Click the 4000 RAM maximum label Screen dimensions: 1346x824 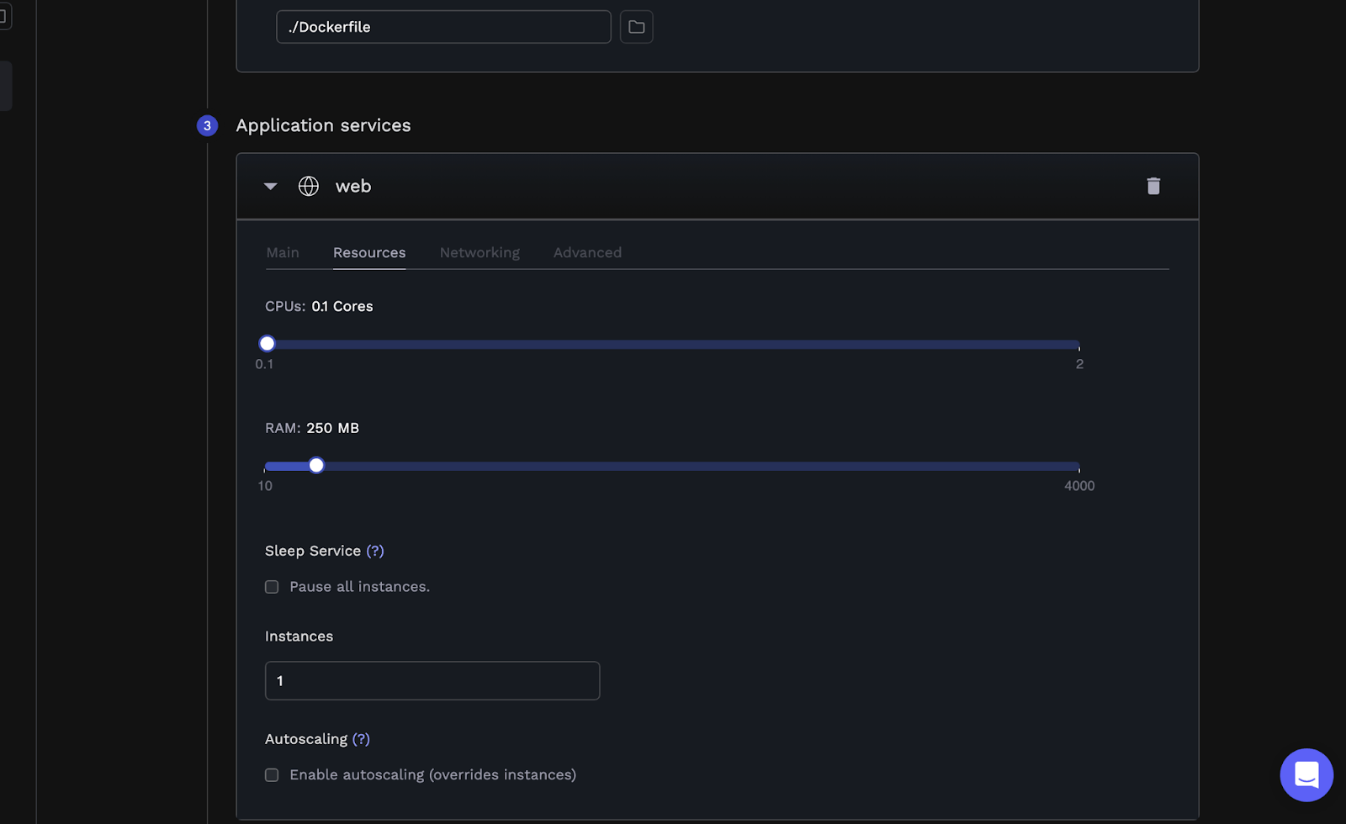pos(1079,486)
